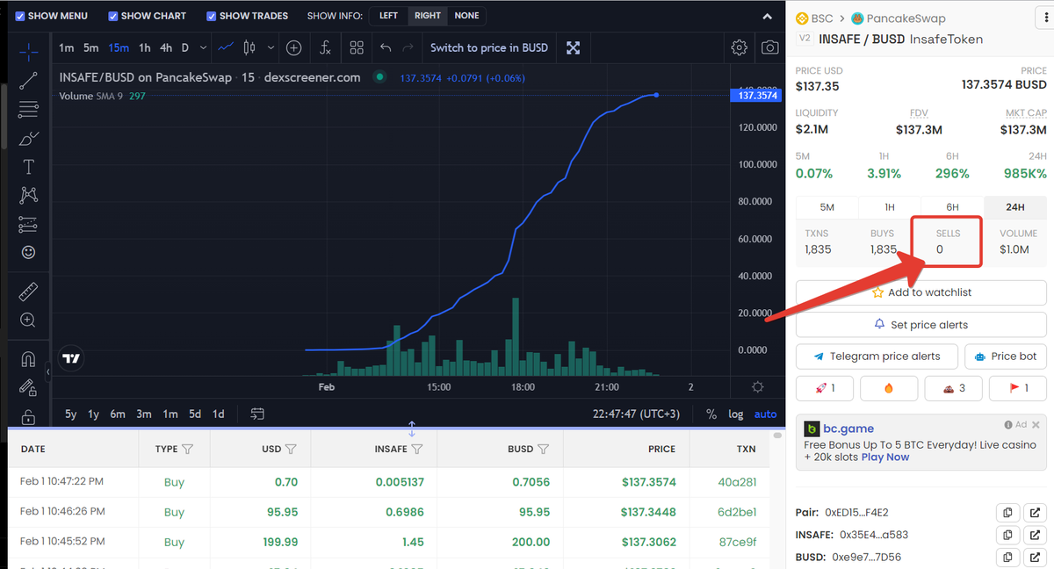This screenshot has height=569, width=1054.
Task: Open the emoji icons tool
Action: click(x=28, y=253)
